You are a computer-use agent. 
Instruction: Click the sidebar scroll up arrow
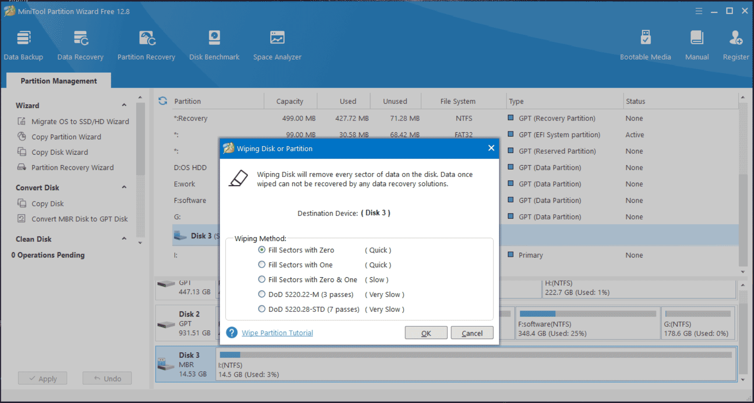[x=140, y=97]
